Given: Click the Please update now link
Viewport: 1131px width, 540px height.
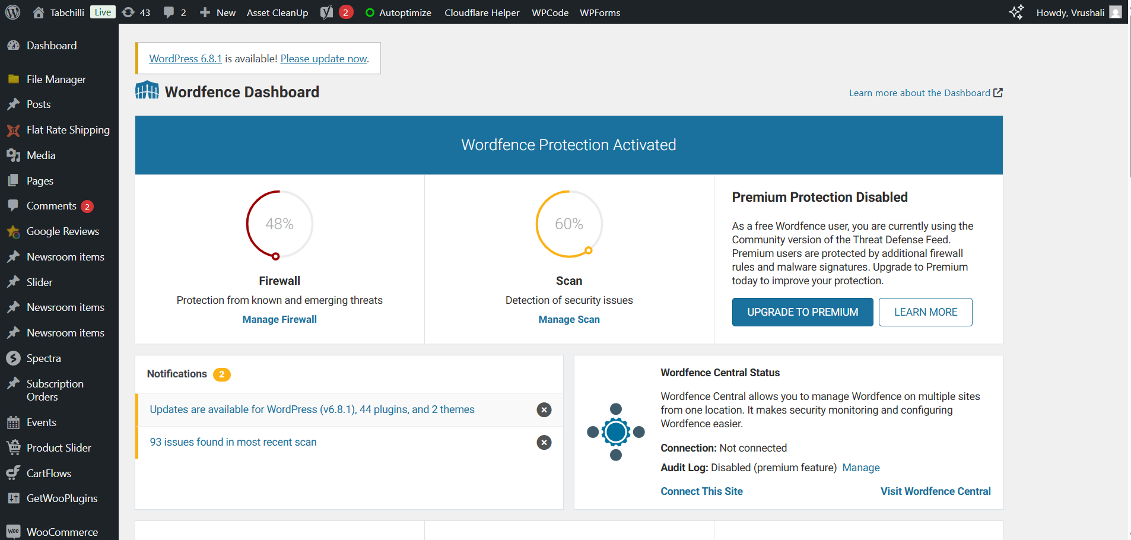Looking at the screenshot, I should pos(323,59).
